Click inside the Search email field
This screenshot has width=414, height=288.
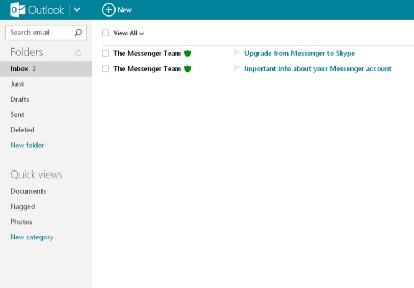click(39, 33)
